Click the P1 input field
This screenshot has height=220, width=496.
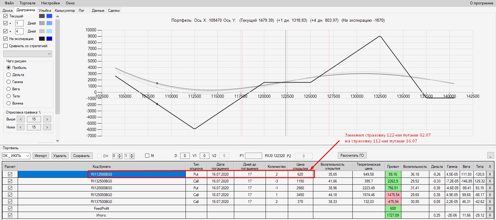(x=253, y=156)
